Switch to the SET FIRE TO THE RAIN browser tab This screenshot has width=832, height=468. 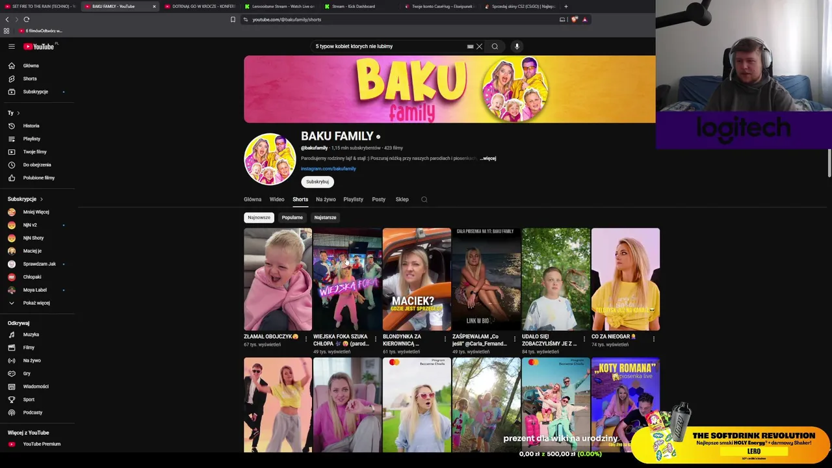tap(40, 6)
